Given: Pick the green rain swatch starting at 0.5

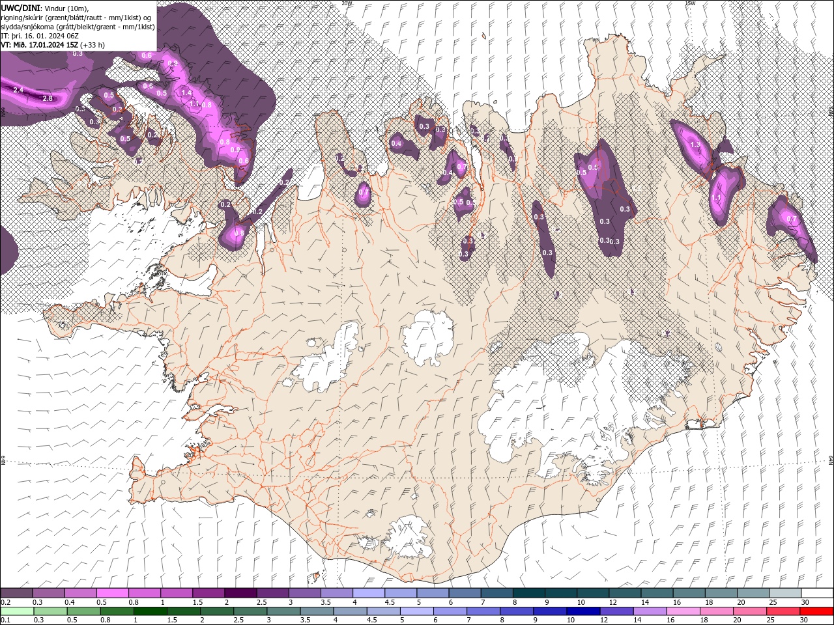Looking at the screenshot, I should click(x=84, y=611).
